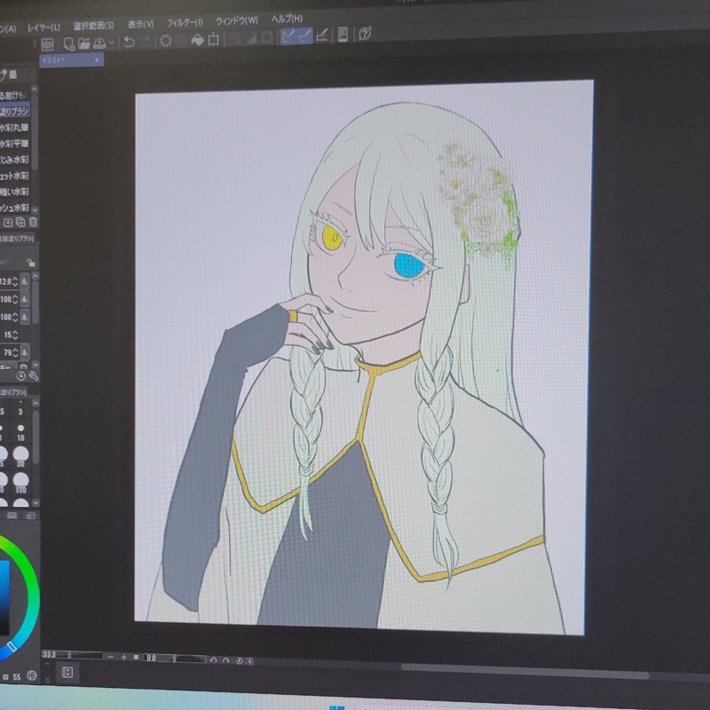Click the zoom in plus button
Viewport: 710px width, 710px height.
[x=123, y=657]
